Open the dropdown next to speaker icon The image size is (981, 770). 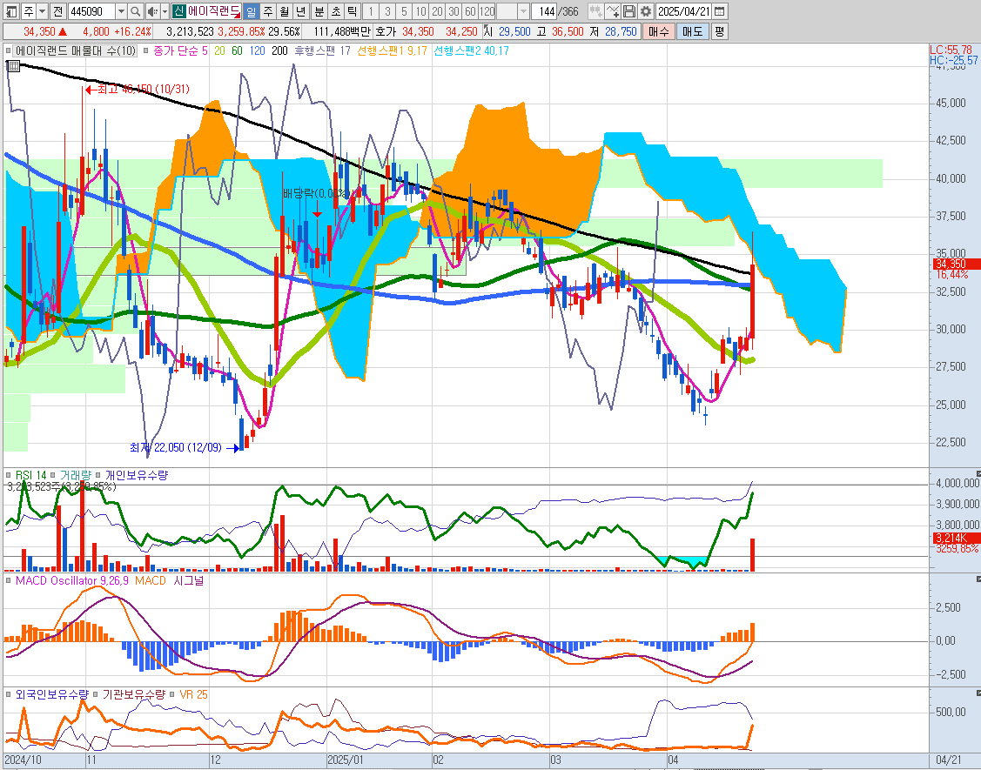(165, 11)
